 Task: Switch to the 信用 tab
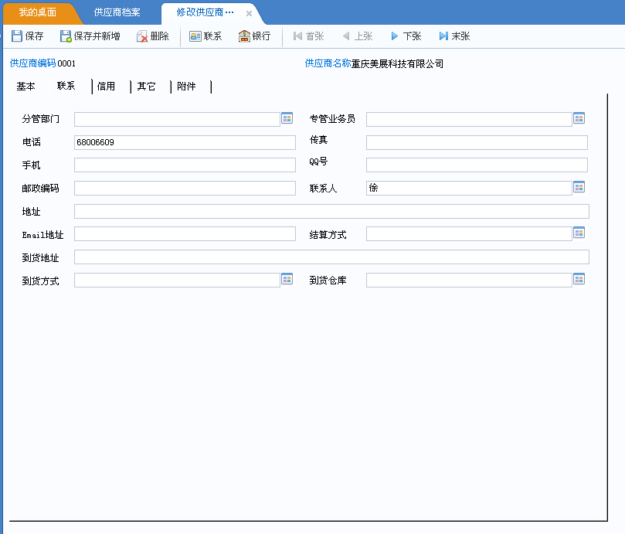[x=106, y=87]
